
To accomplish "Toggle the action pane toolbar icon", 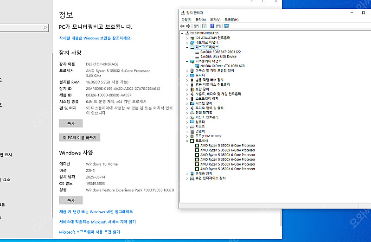I will click(218, 26).
